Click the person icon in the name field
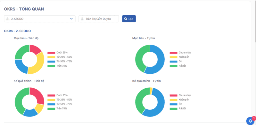Image resolution: width=256 pixels, height=125 pixels. pos(82,19)
